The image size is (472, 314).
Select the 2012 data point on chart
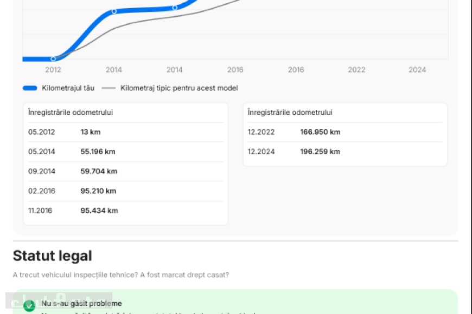[53, 59]
